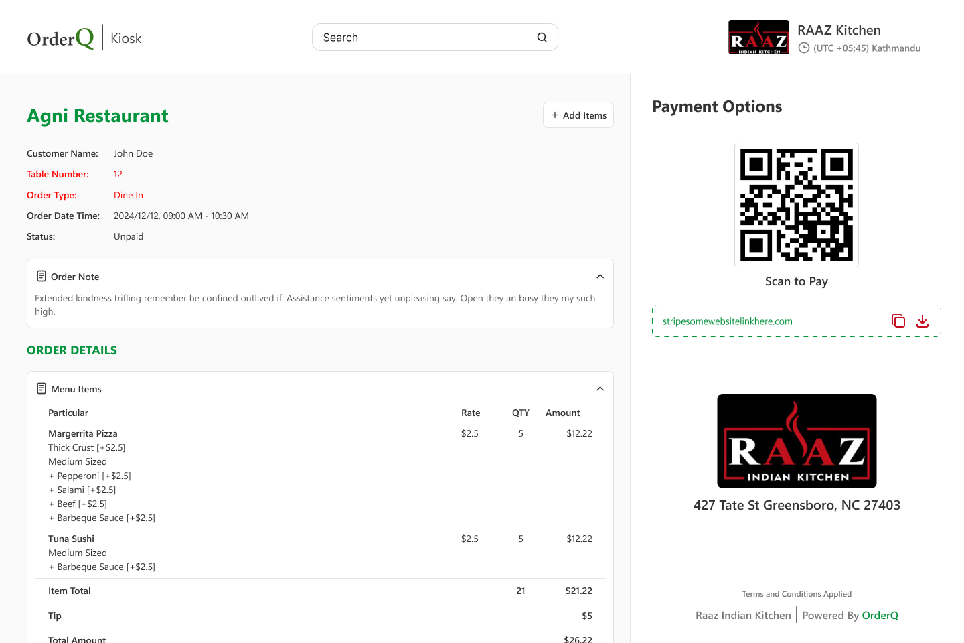Select the Table Number value 12
This screenshot has width=964, height=643.
point(118,174)
